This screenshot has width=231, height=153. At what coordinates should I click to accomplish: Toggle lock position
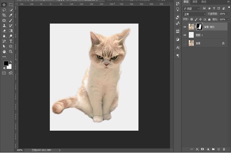pos(200,19)
